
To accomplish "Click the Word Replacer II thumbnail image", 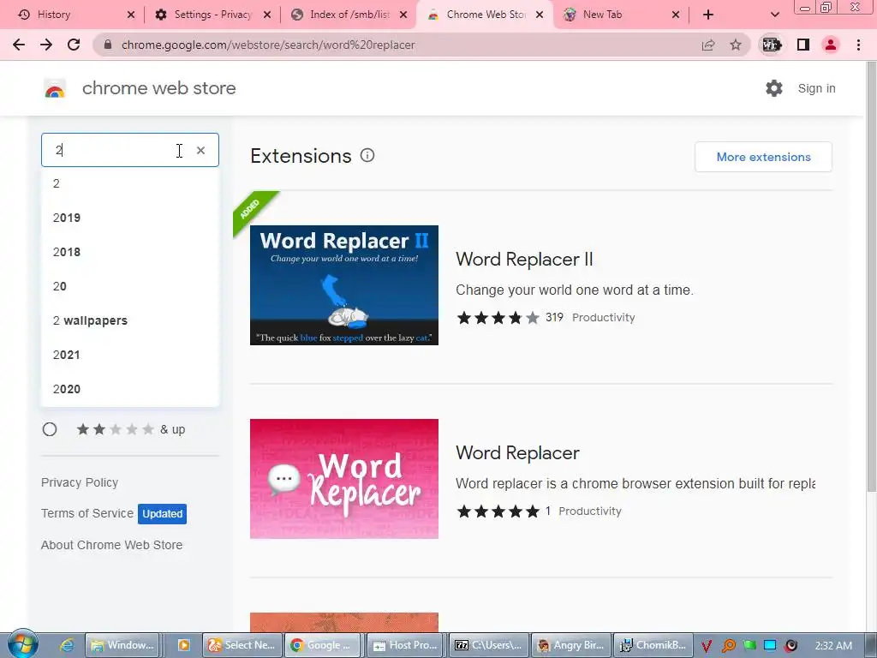I will tap(344, 285).
